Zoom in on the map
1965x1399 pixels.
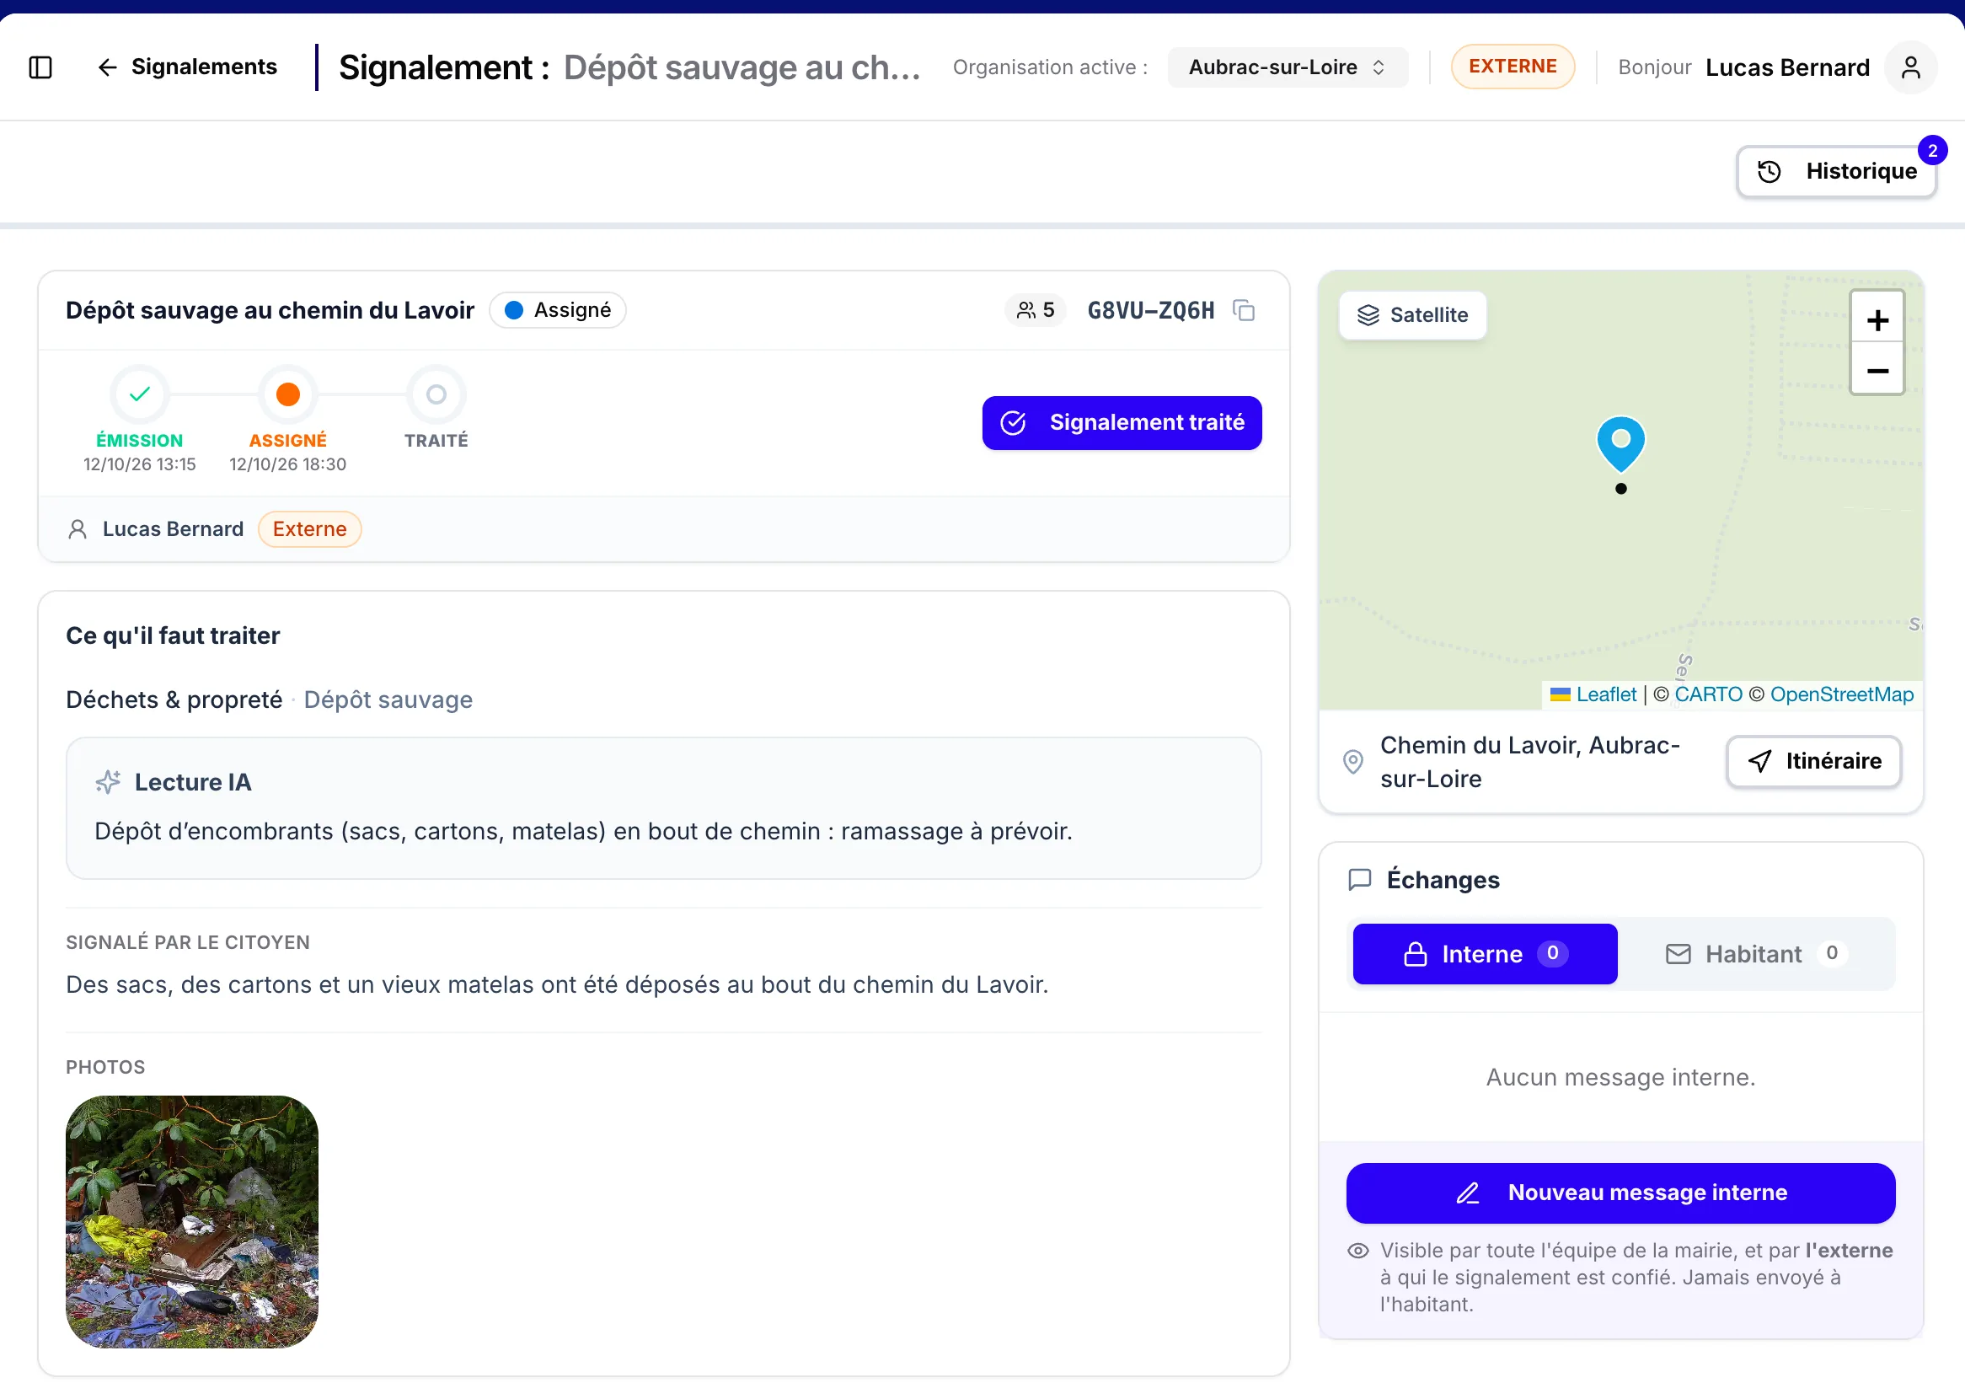1877,319
